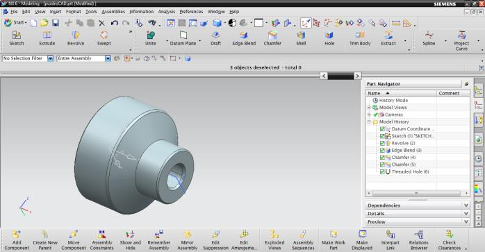Expand the Model Views tree node
485x252 pixels.
[x=369, y=108]
